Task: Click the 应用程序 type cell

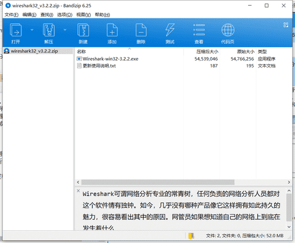Action: tap(267, 59)
